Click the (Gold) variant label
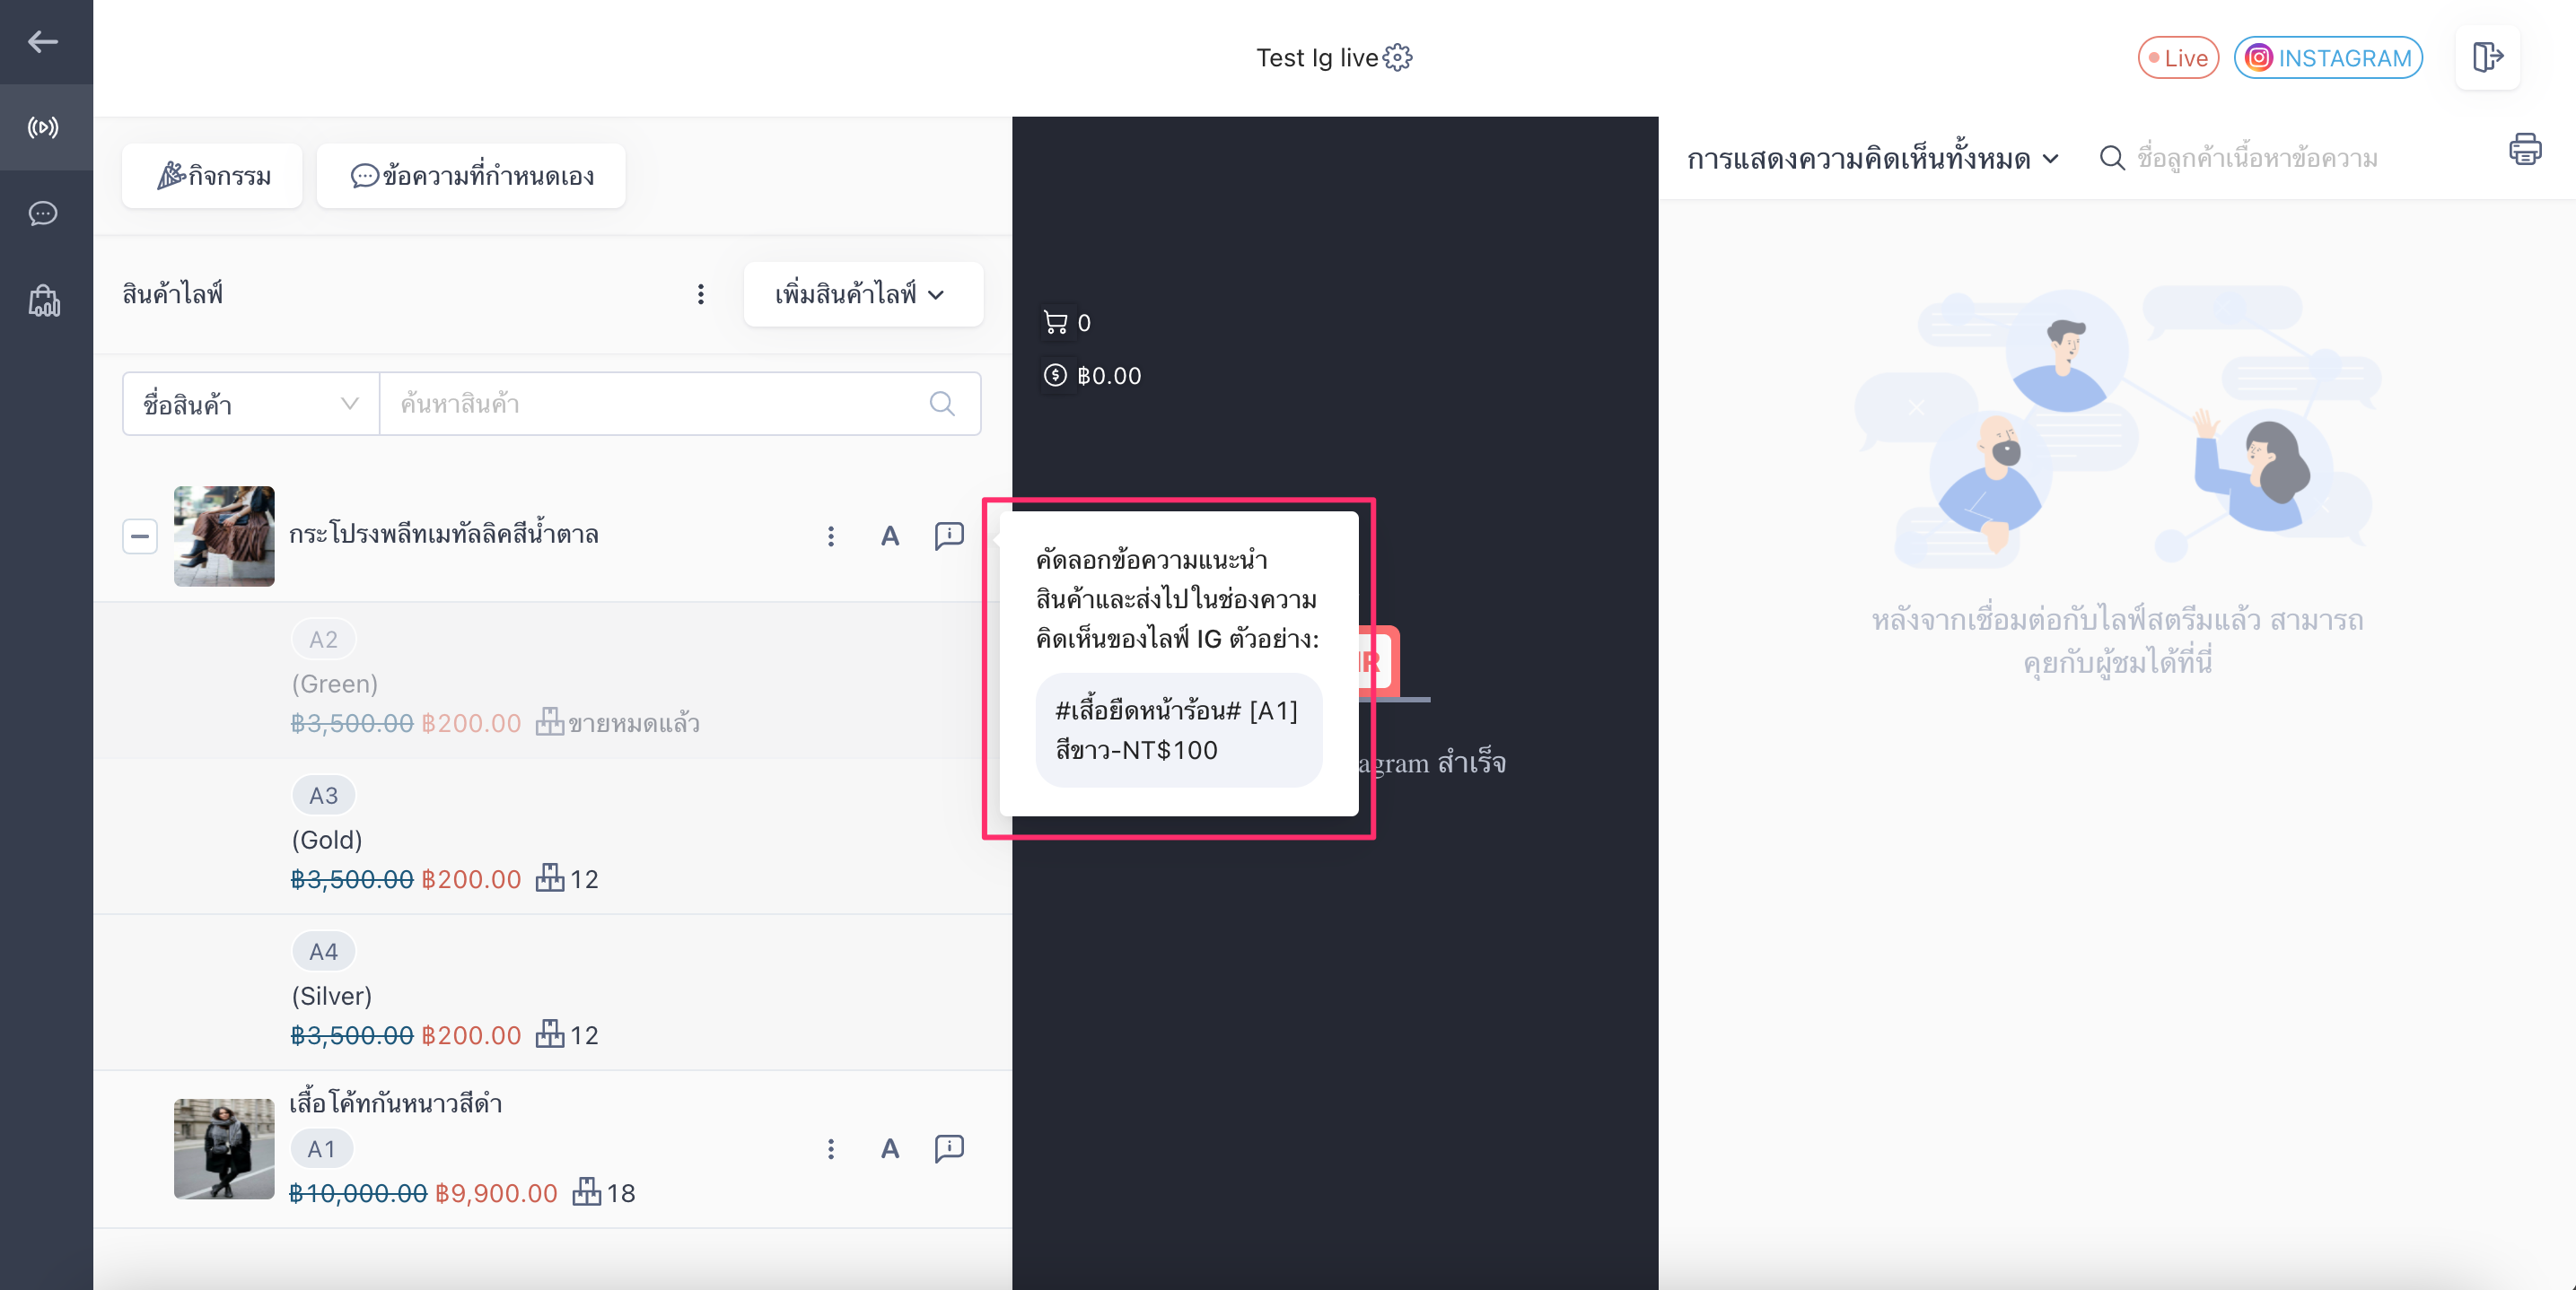The width and height of the screenshot is (2576, 1290). 327,841
